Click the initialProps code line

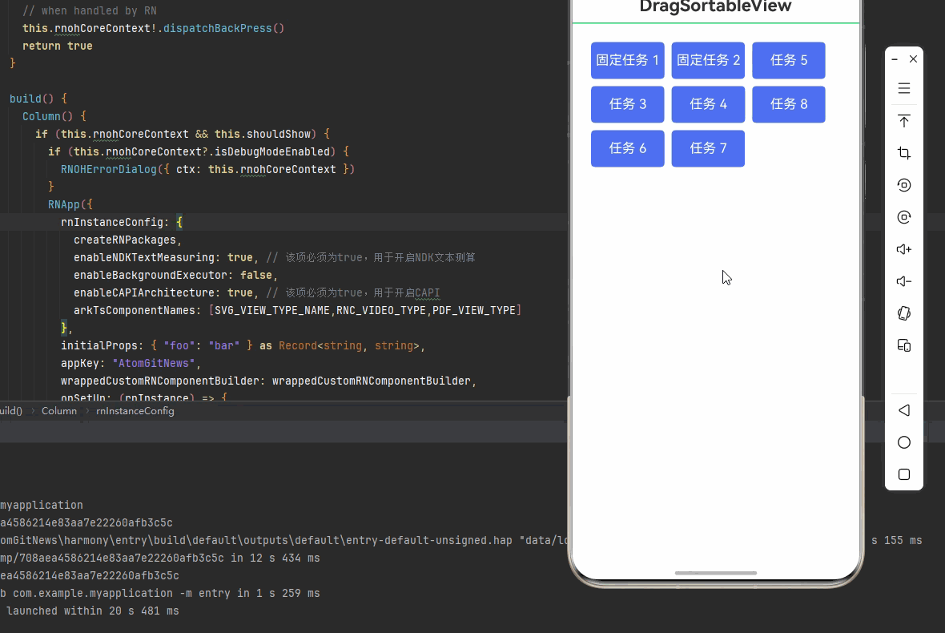coord(243,346)
